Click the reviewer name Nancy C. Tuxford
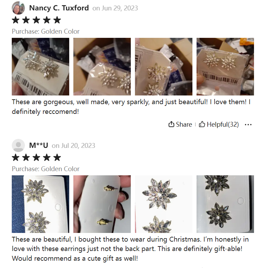 tap(59, 8)
